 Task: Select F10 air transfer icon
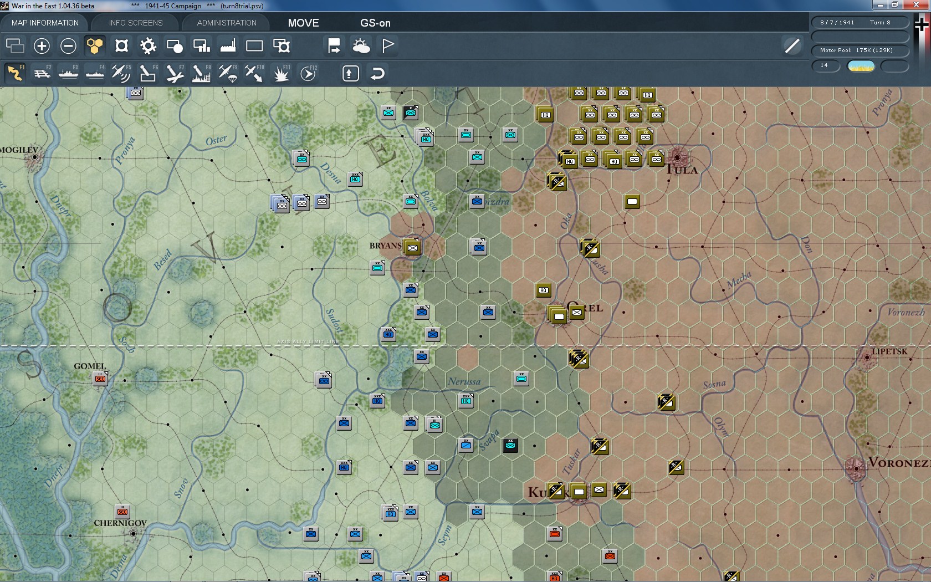pos(254,73)
